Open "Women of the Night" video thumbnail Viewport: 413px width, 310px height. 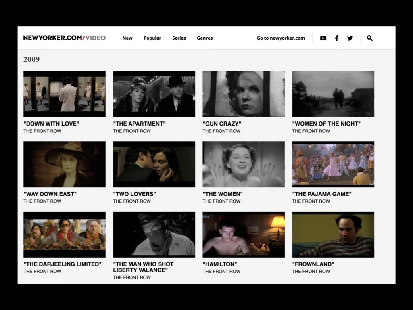point(333,94)
